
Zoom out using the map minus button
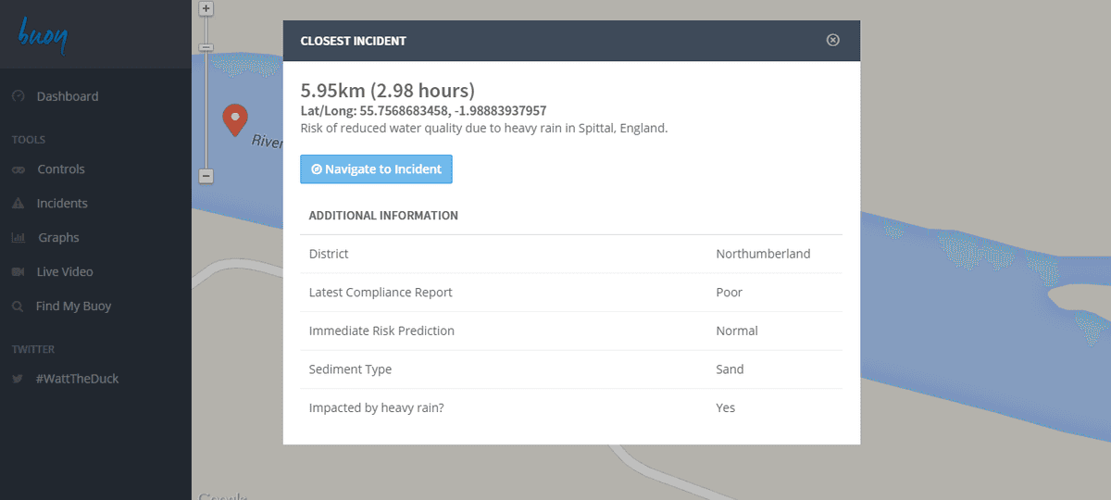click(206, 176)
